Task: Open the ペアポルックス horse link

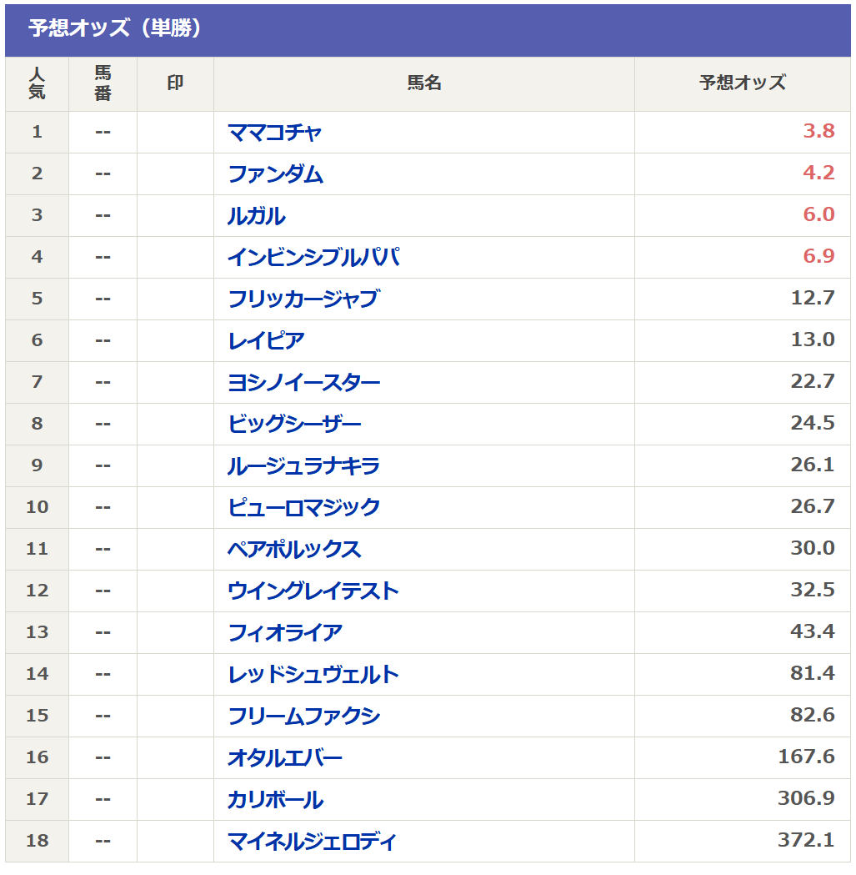Action: tap(294, 550)
